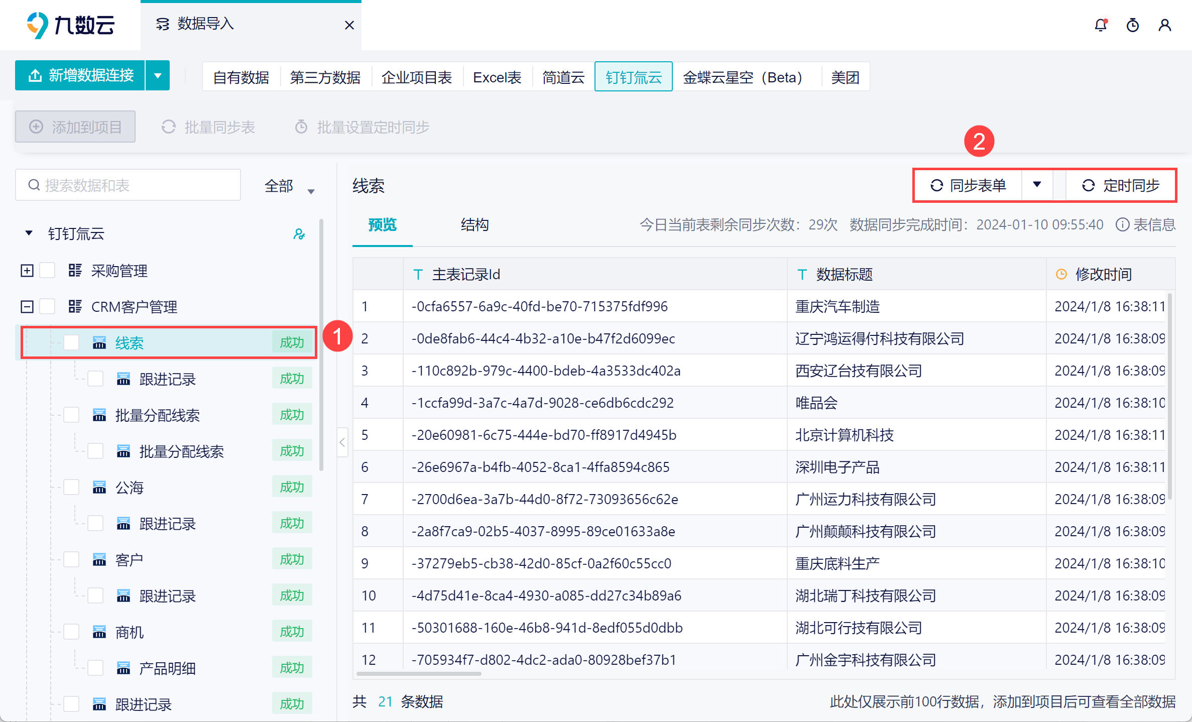Open the 同步表单 dropdown arrow
The height and width of the screenshot is (722, 1192).
click(1037, 185)
